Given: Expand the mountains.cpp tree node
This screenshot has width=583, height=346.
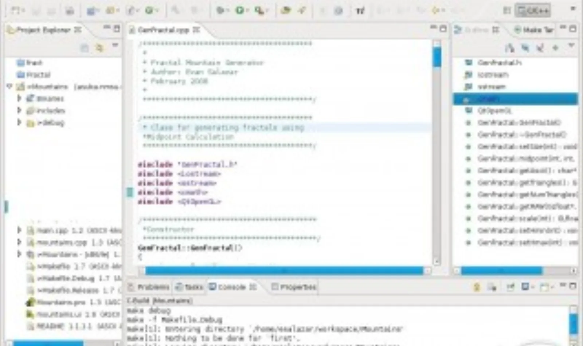Looking at the screenshot, I should pos(19,242).
